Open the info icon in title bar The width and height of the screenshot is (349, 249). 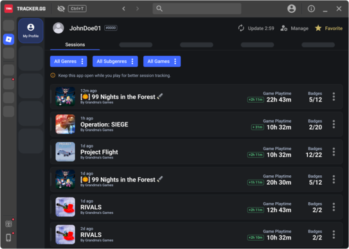pyautogui.click(x=311, y=9)
